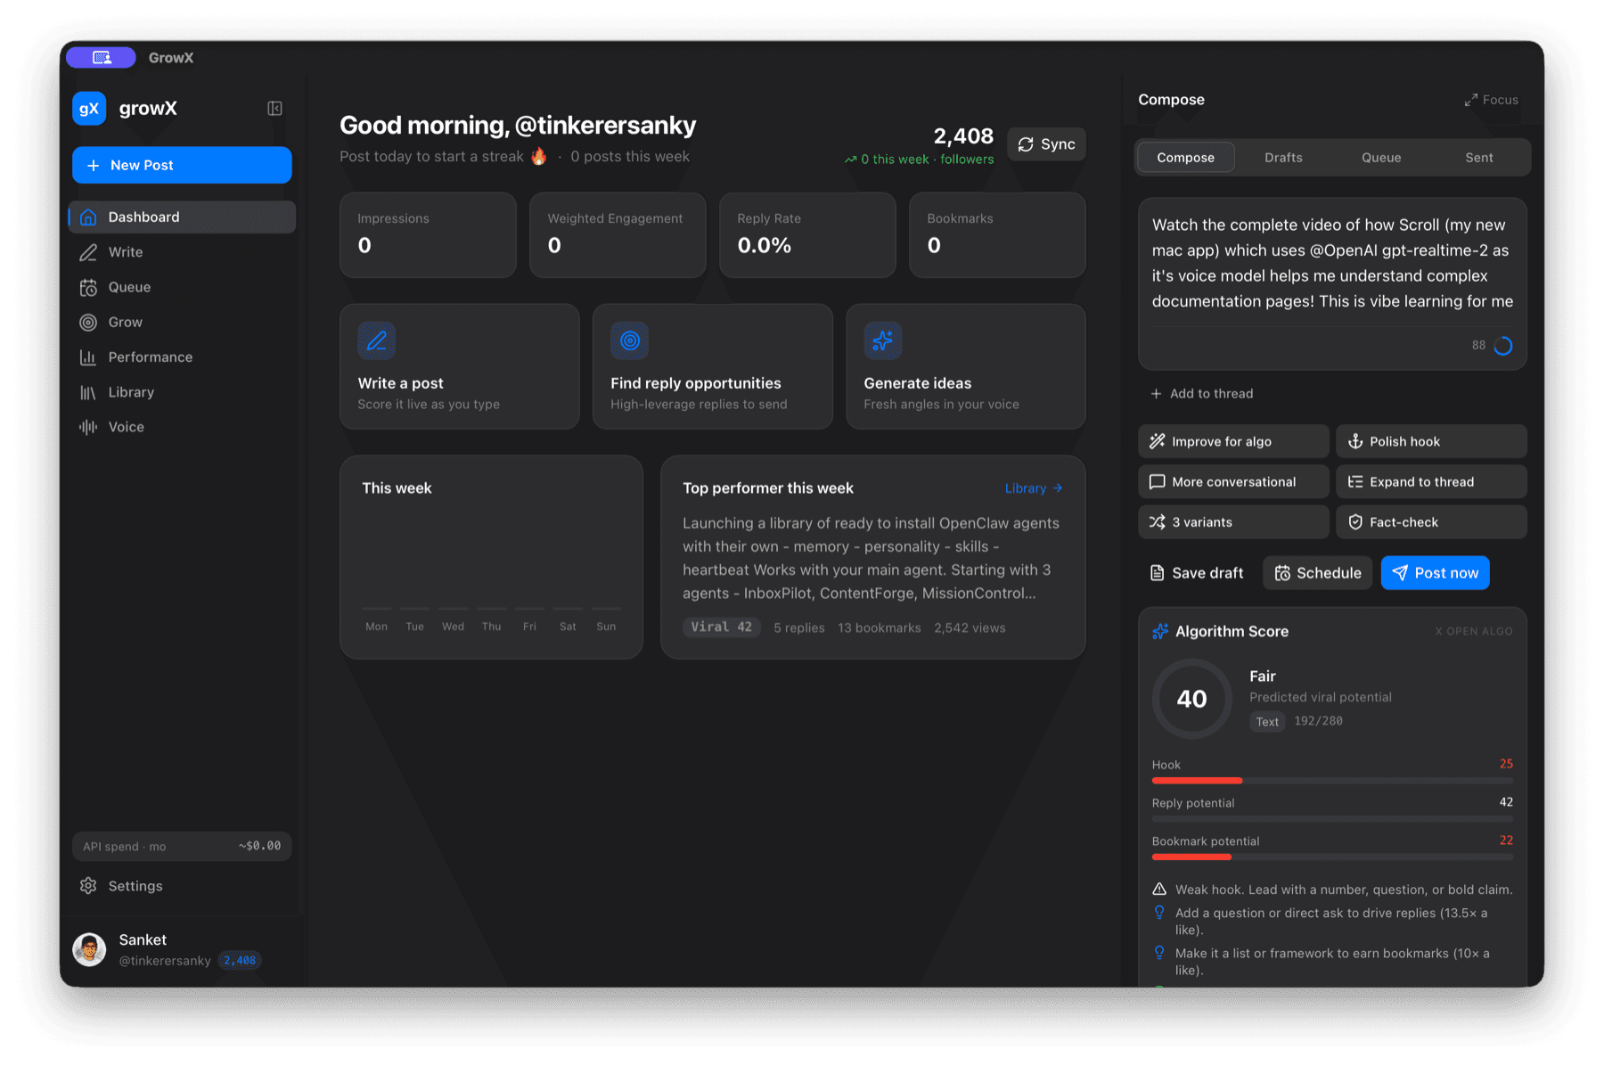This screenshot has width=1604, height=1066.
Task: Click the Grow target icon in sidebar
Action: (88, 322)
